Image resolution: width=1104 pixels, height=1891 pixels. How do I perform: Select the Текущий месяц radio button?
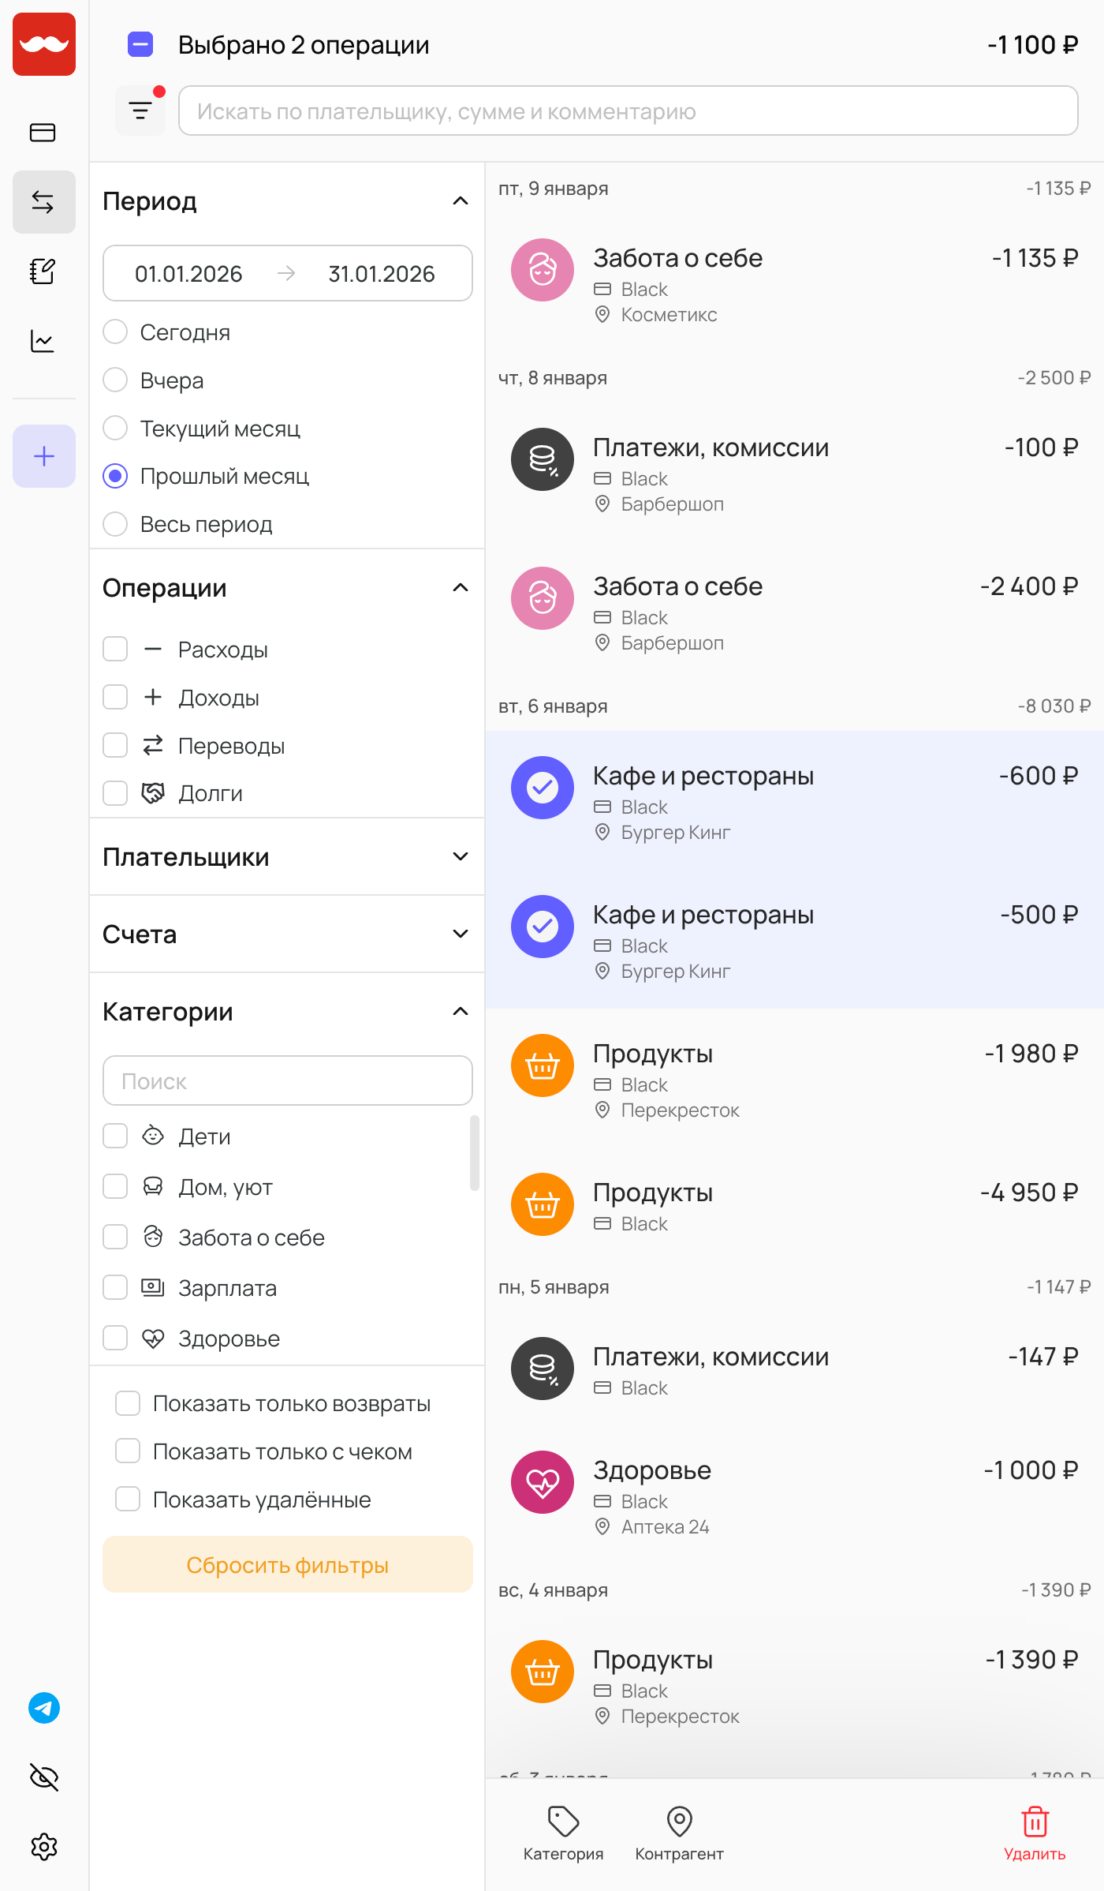116,429
